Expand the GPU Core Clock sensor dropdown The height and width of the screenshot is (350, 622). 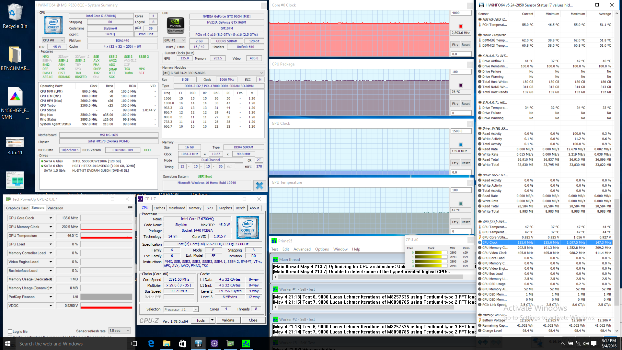pos(51,218)
